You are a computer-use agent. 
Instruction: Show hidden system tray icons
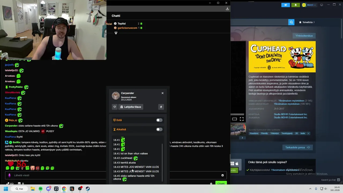pyautogui.click(x=310, y=189)
